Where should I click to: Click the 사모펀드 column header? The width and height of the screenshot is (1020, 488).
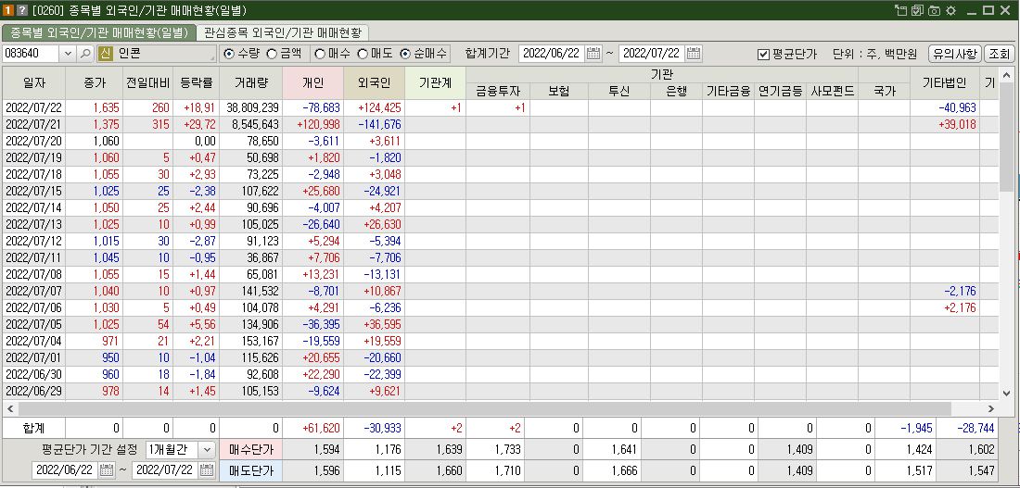click(832, 91)
